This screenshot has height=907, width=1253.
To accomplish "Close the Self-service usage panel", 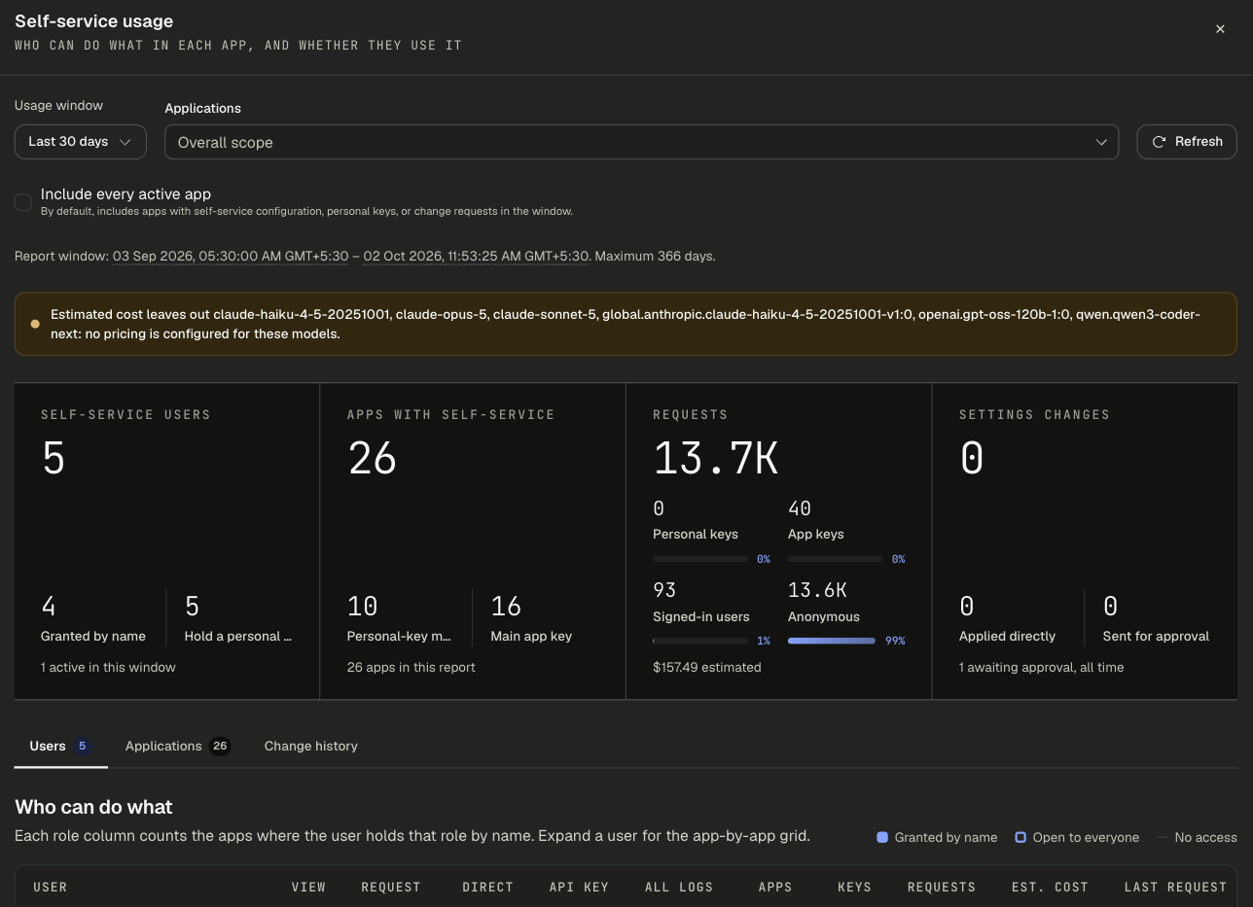I will (1220, 29).
